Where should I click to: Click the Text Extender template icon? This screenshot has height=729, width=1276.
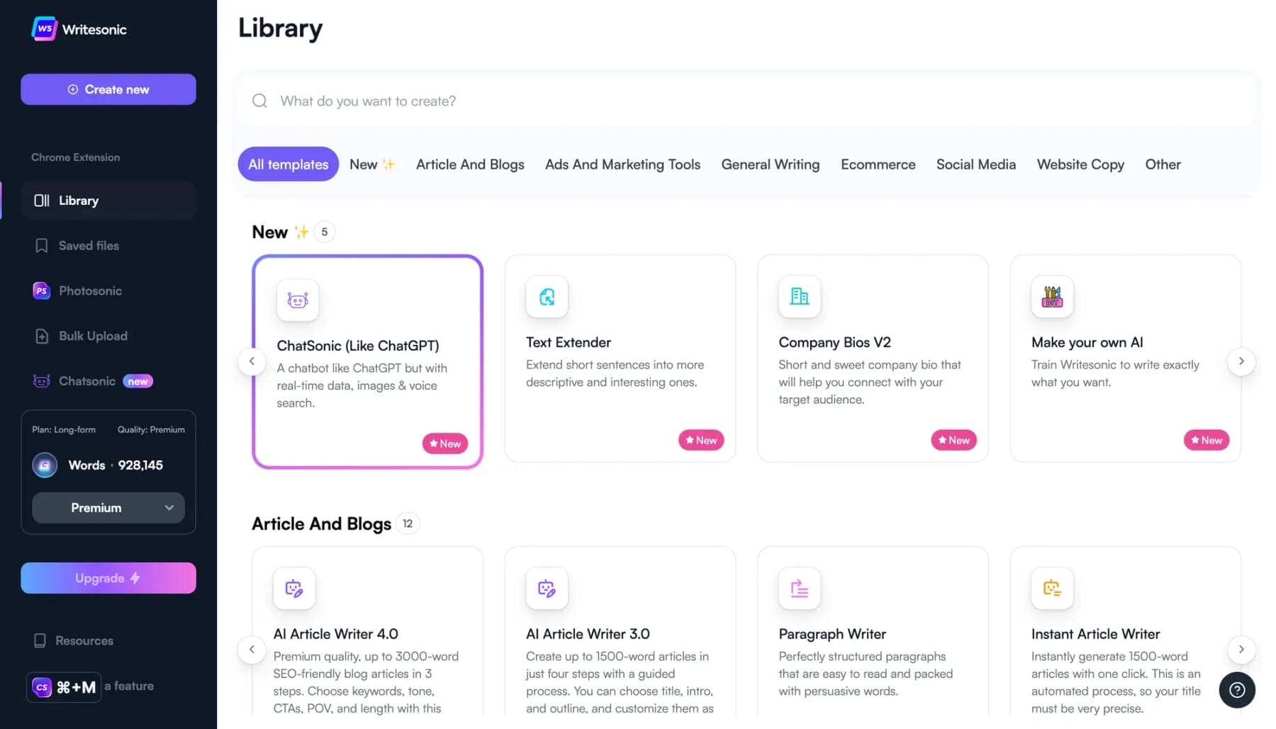pos(547,297)
